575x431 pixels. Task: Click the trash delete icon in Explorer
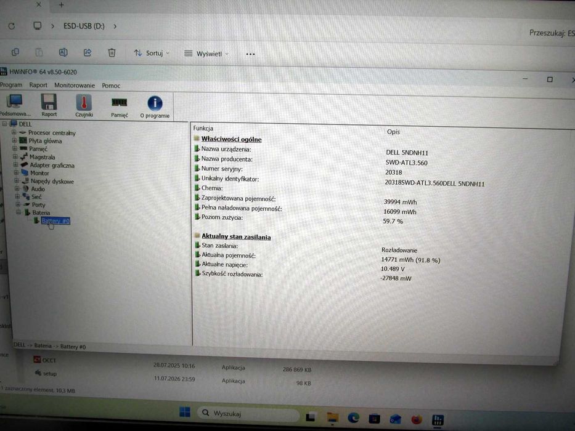[112, 53]
